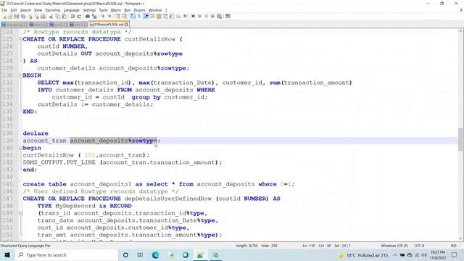Screen dimensions: 464x261
Task: Open the Windows Start menu
Action: tap(7, 254)
